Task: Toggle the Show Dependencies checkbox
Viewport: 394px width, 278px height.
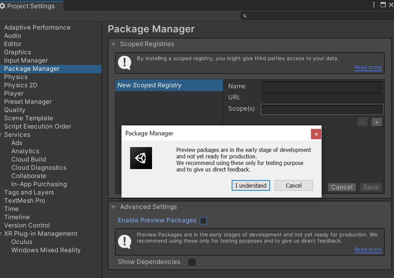Action: click(x=192, y=262)
